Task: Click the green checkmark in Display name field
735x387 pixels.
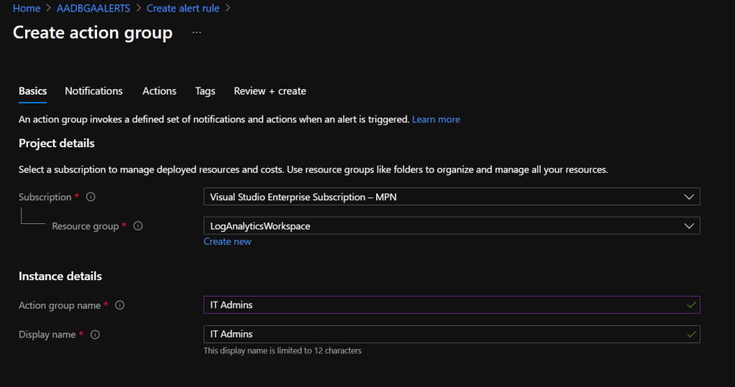Action: pos(691,334)
